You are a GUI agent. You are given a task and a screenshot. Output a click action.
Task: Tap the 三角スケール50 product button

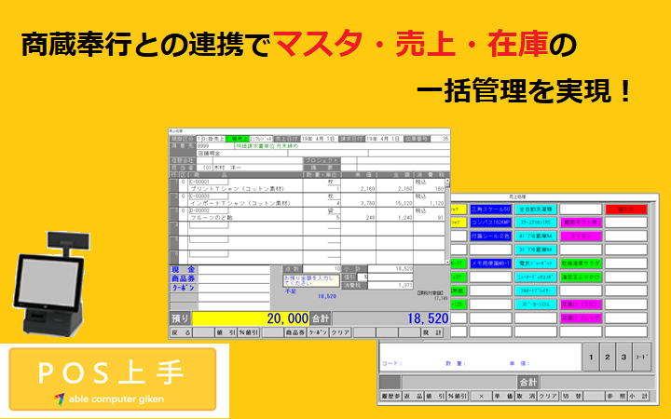(490, 209)
